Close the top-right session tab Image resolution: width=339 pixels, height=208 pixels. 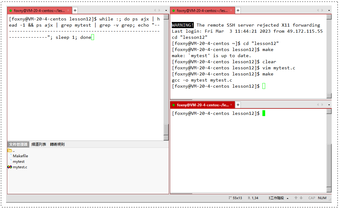coord(231,10)
